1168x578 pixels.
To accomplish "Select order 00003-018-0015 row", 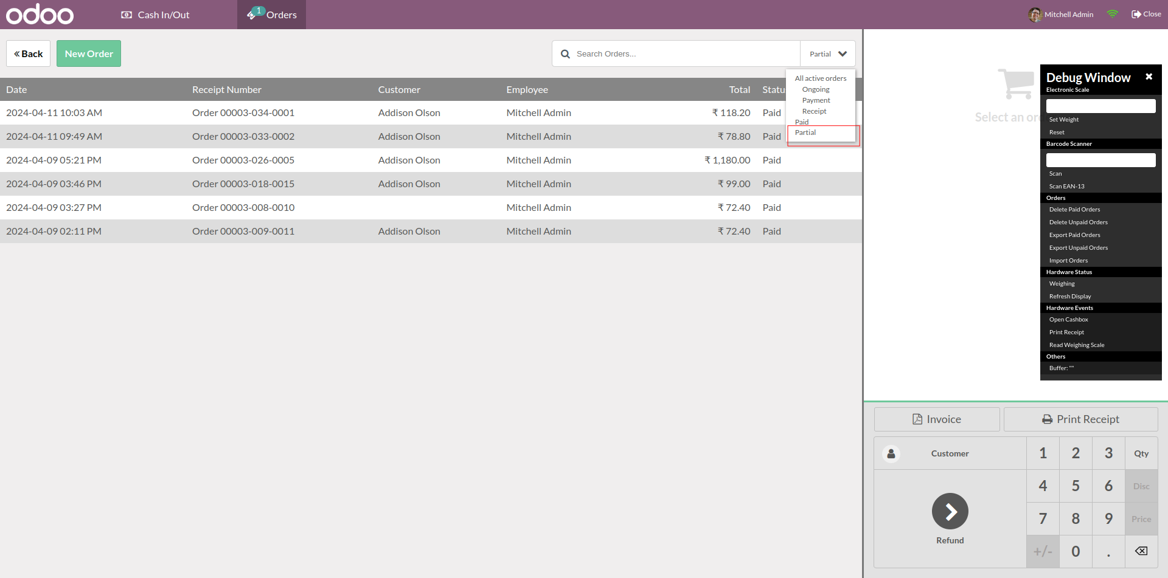I will [431, 184].
